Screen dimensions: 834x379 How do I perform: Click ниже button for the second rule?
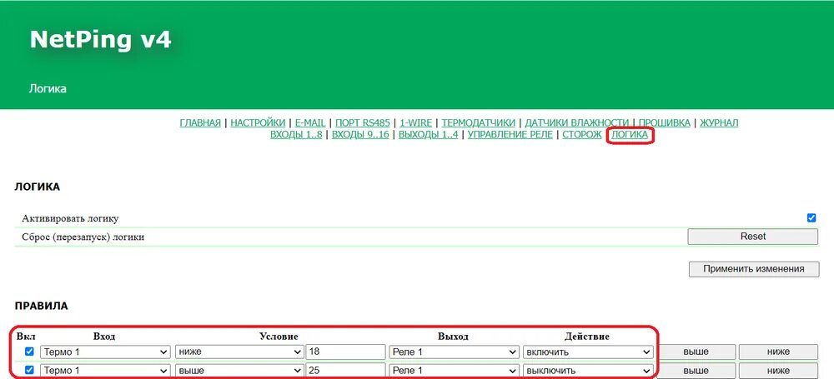tap(778, 371)
